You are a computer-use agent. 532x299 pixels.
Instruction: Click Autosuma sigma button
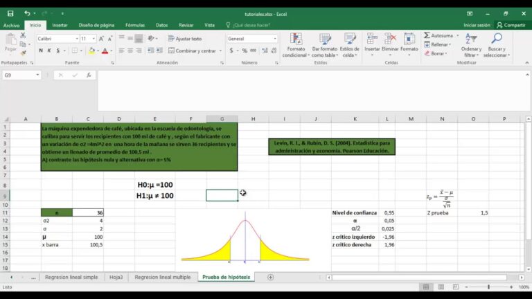(438, 35)
